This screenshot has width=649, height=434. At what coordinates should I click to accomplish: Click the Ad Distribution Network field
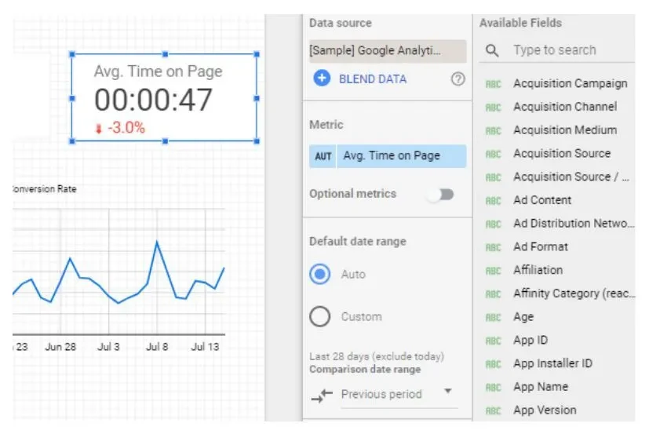pyautogui.click(x=574, y=223)
